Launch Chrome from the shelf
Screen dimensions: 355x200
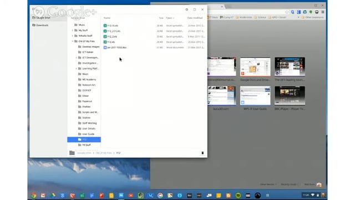(x=33, y=195)
